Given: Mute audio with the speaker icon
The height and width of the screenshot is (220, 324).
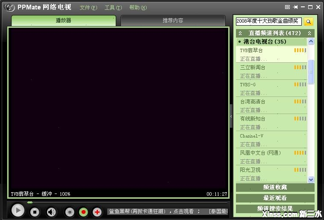Looking at the screenshot, I should coord(51,212).
